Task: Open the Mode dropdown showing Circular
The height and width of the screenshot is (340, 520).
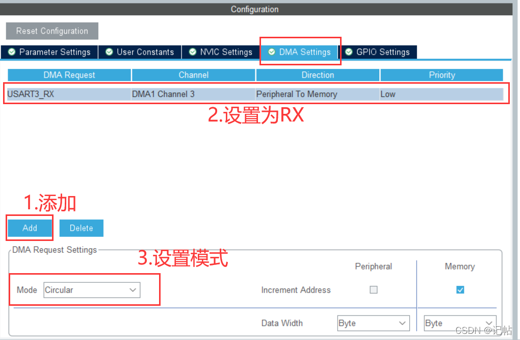Action: coord(92,290)
